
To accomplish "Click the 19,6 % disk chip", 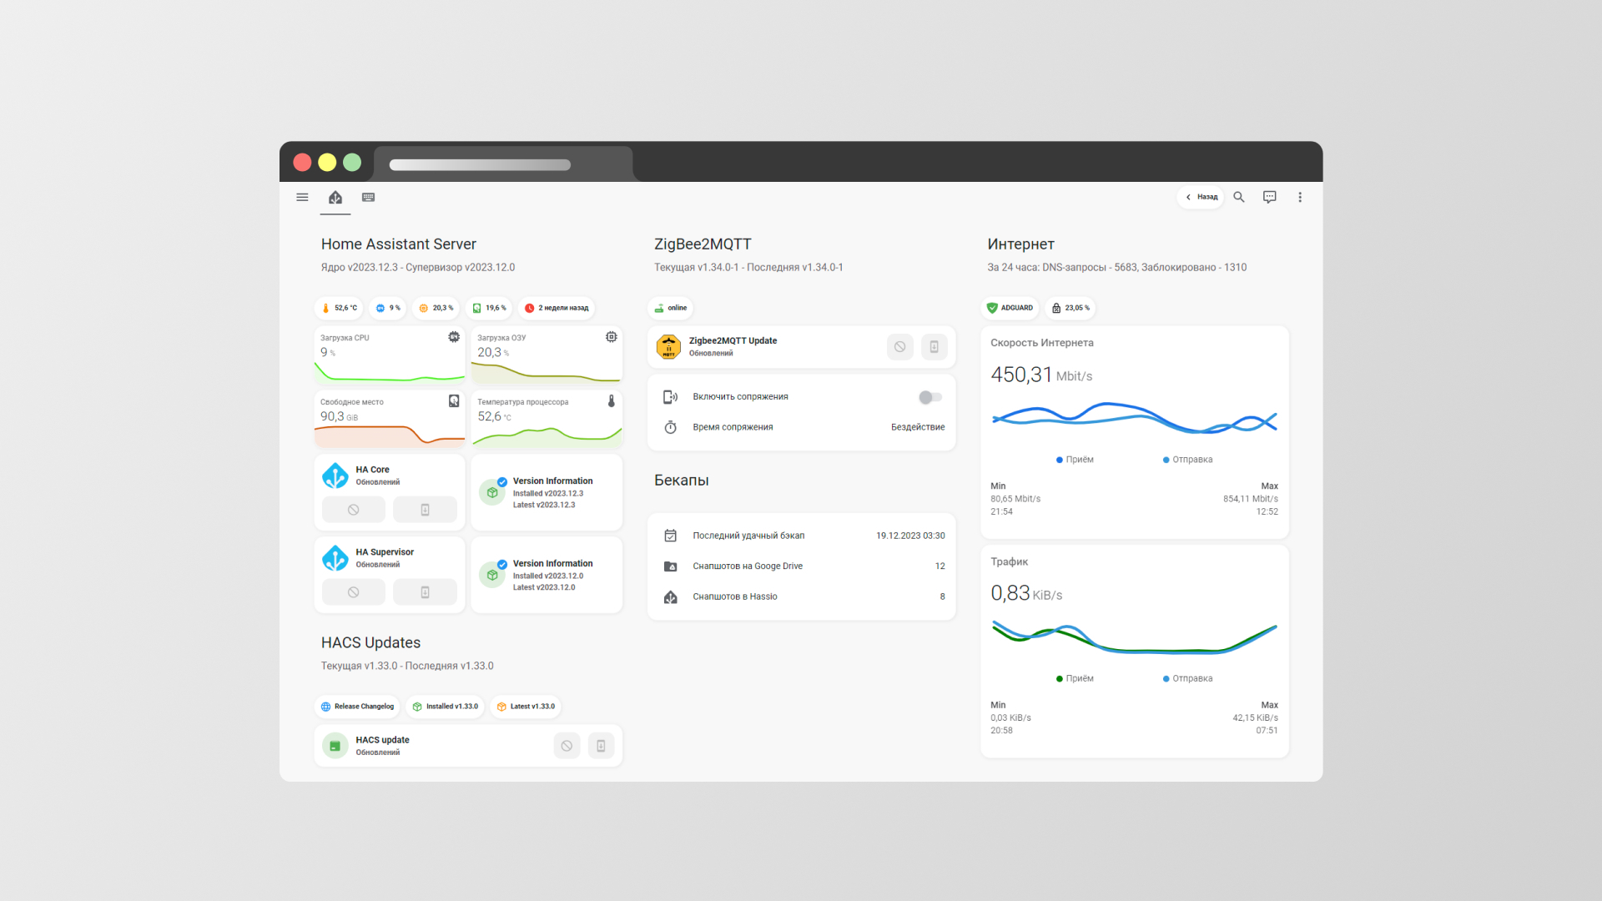I will [x=490, y=308].
